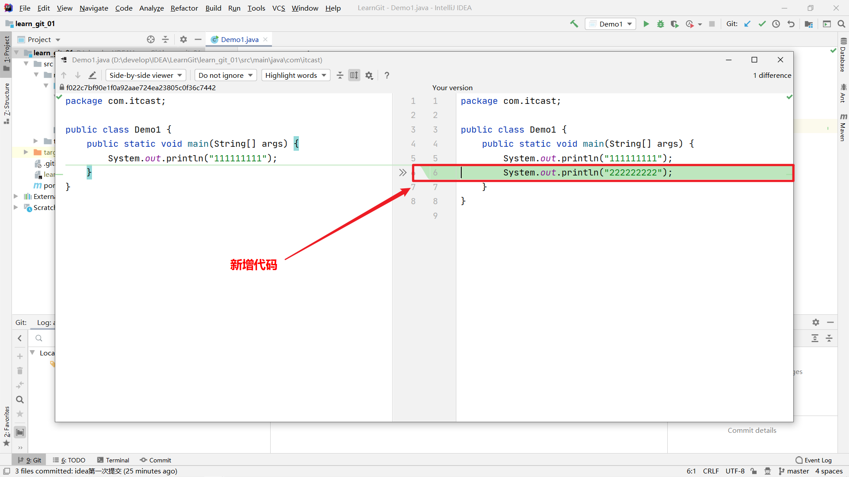Open the Project Structure dialog icon
The image size is (849, 477).
pos(809,24)
